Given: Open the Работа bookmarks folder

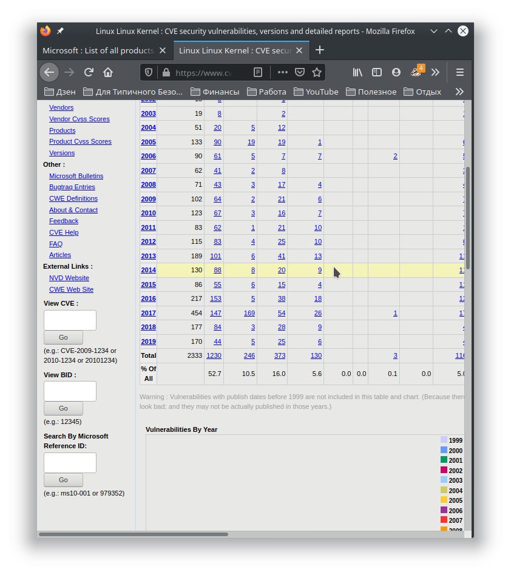Looking at the screenshot, I should point(266,92).
